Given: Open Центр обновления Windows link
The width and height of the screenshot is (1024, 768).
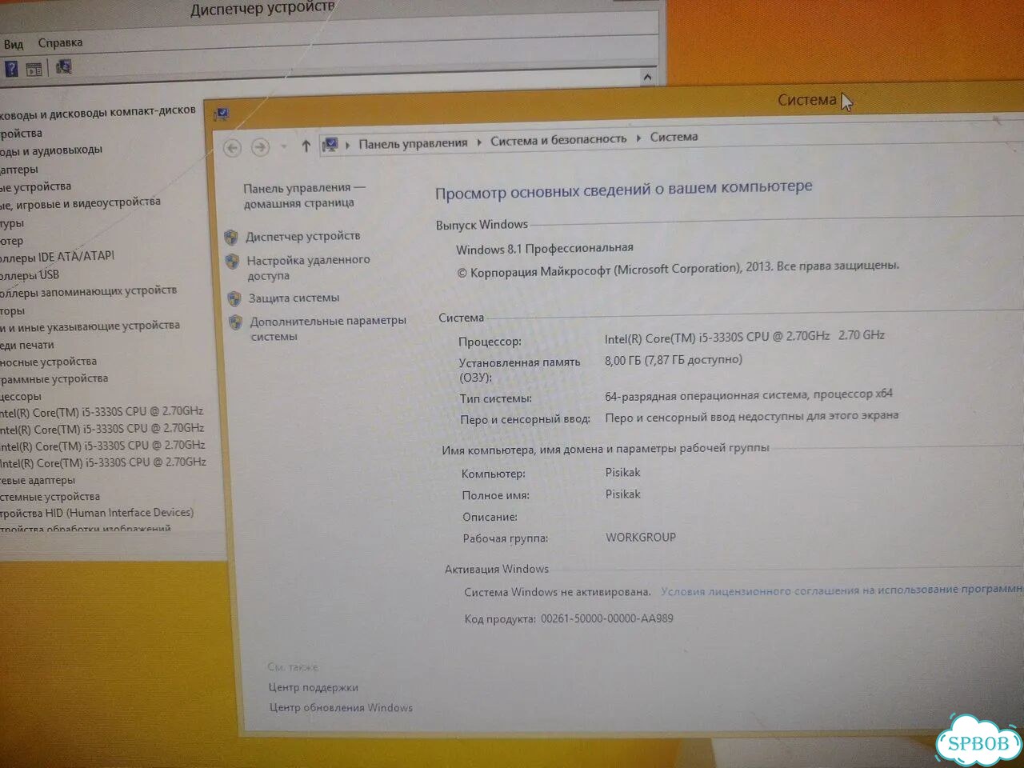Looking at the screenshot, I should pos(341,707).
